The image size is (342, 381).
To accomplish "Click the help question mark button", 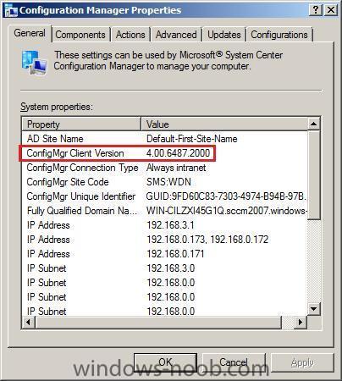I will click(x=316, y=10).
